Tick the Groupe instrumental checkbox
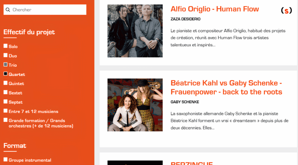Image resolution: width=298 pixels, height=165 pixels. coord(6,159)
